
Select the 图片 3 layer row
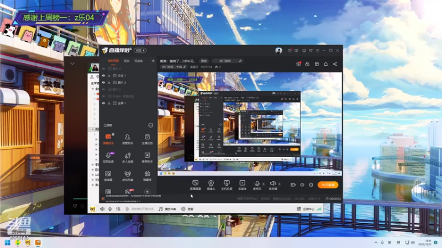click(128, 83)
